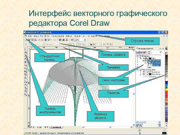The width and height of the screenshot is (180, 135).
Task: Select the Smart Drawing tool
Action: 25,62
